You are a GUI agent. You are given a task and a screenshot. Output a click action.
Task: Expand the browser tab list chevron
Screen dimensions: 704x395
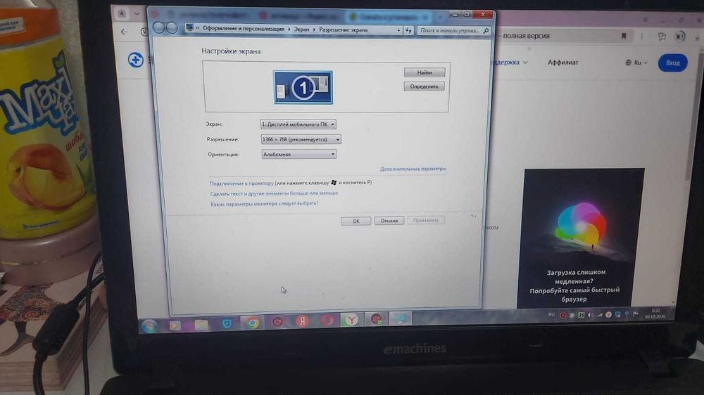pyautogui.click(x=137, y=14)
